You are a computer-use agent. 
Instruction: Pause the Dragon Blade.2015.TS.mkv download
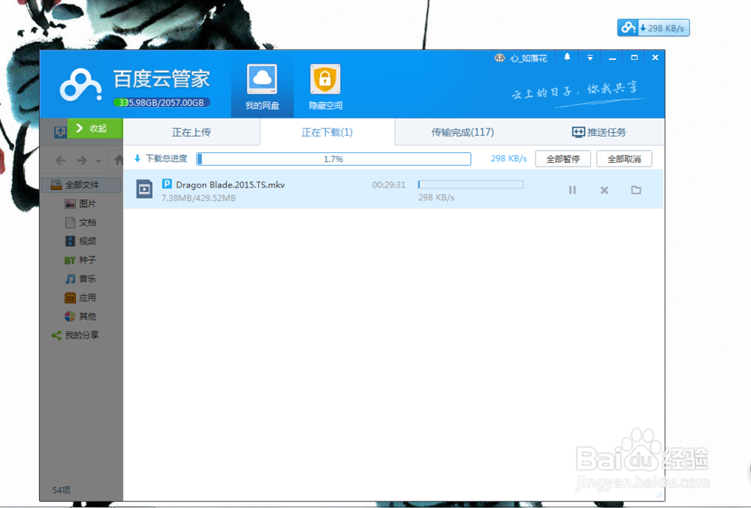point(572,190)
